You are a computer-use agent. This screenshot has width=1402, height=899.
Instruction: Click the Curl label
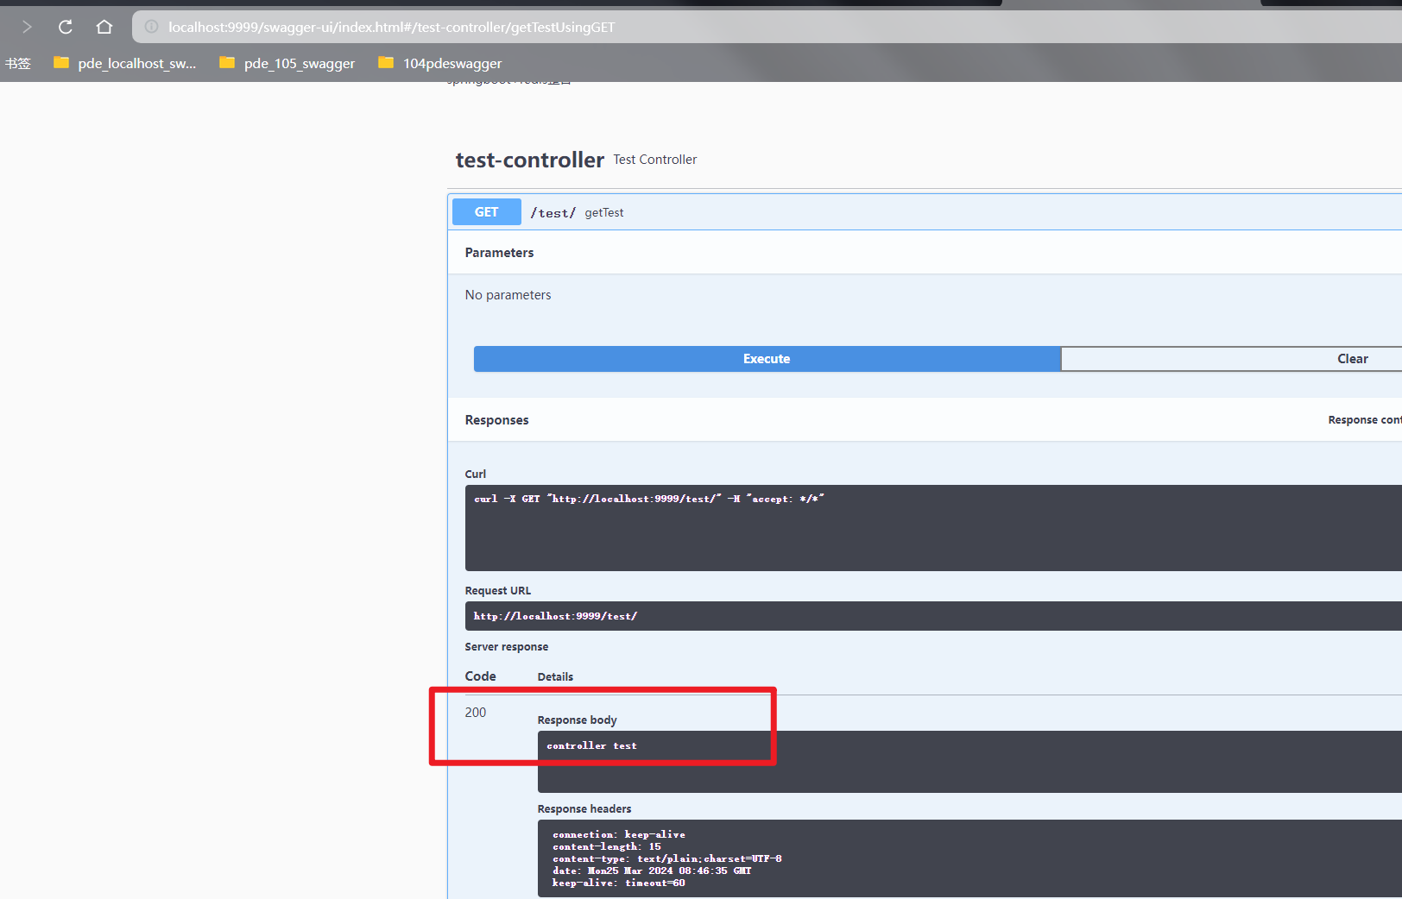pos(476,475)
